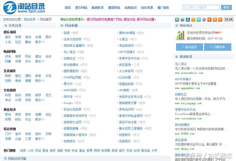
Task: Click hot search term 股票
Action: 89,150
